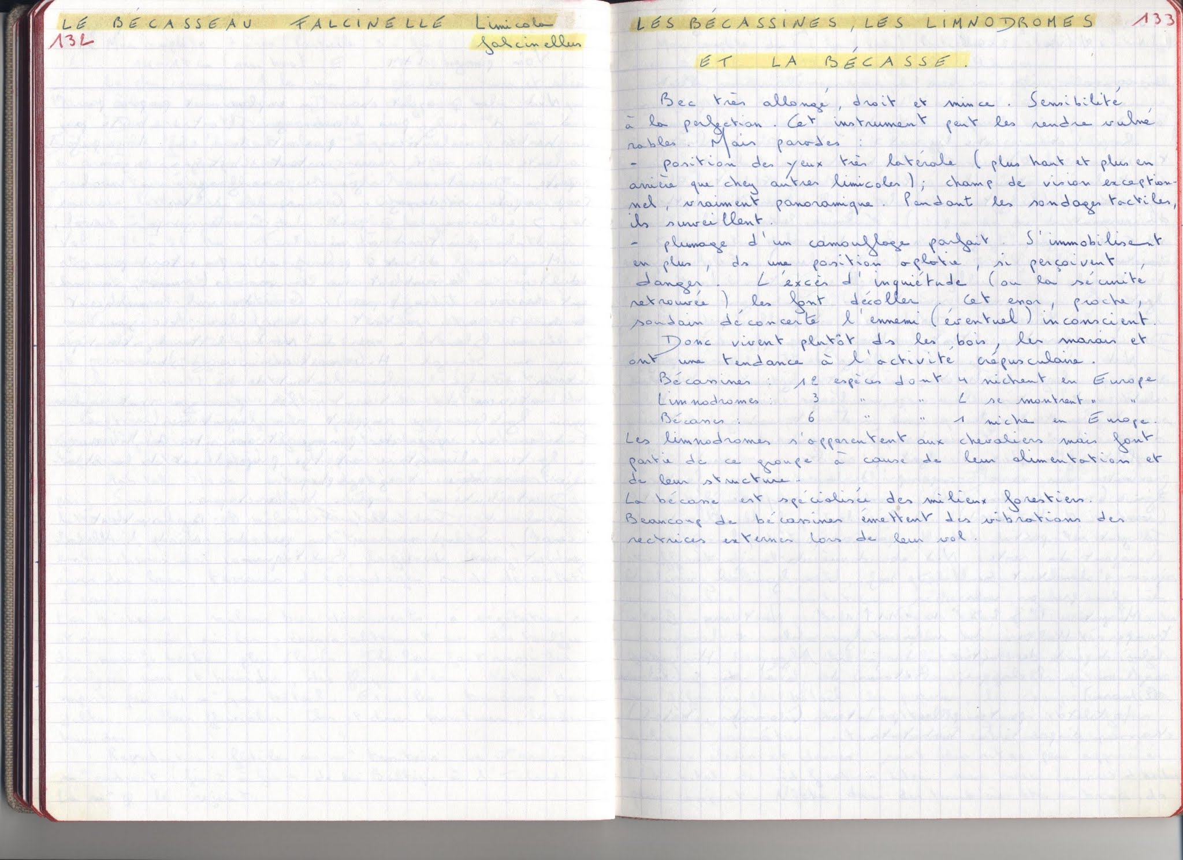1183x860 pixels.
Task: Click the heading "LE BECASSEAU FALCINELLE"
Action: [254, 24]
